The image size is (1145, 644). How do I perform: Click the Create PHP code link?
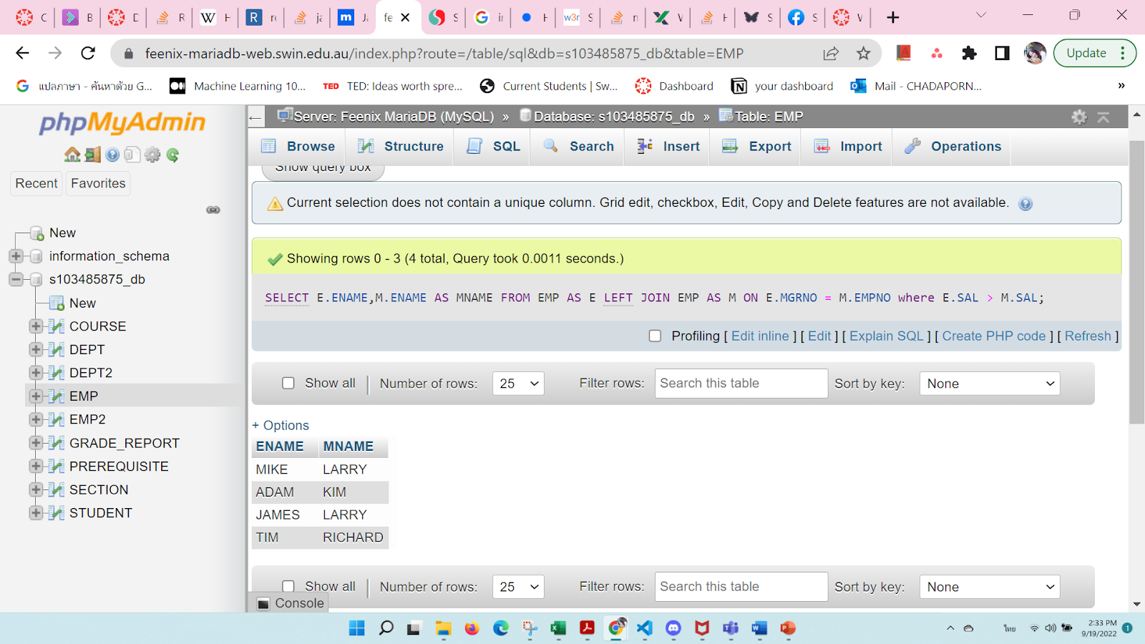[992, 336]
